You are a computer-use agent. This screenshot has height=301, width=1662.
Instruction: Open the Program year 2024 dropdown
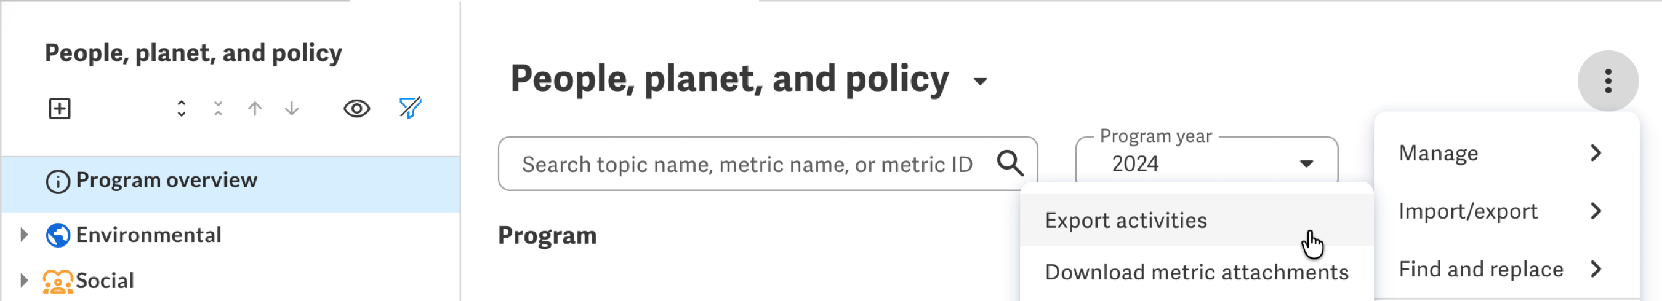[x=1206, y=162]
